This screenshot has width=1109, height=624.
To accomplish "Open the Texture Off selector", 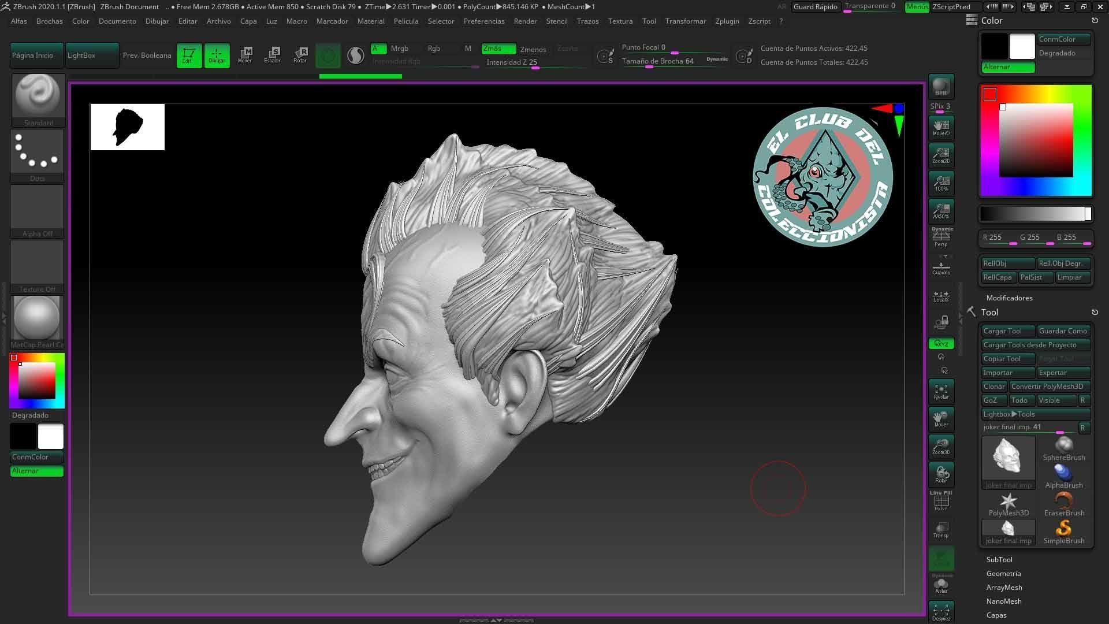I will pyautogui.click(x=38, y=266).
